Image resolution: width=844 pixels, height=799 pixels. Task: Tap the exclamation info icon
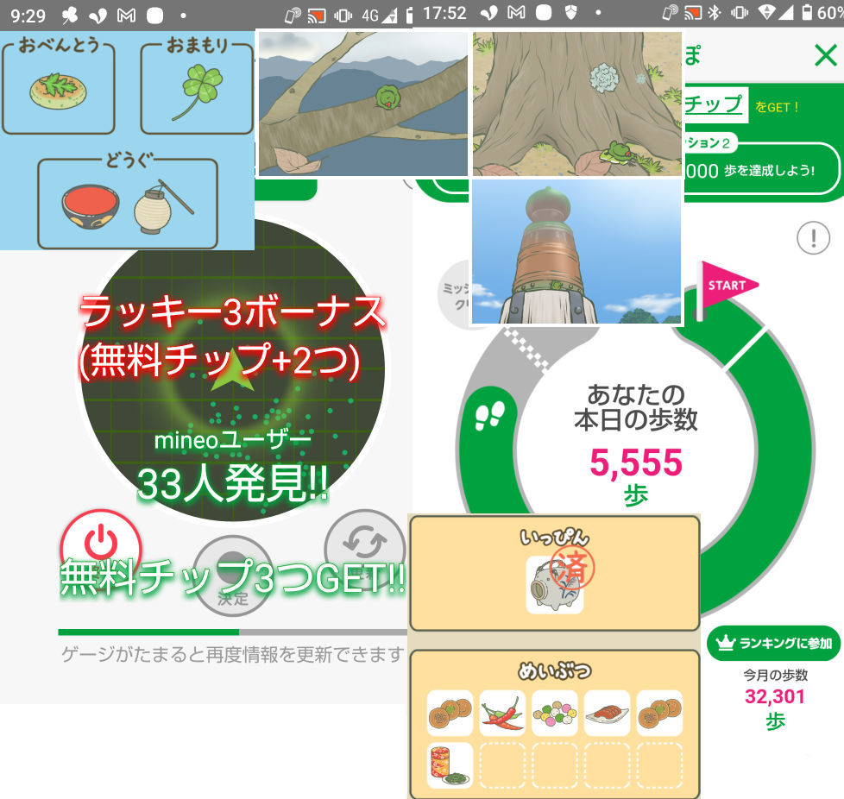click(813, 238)
